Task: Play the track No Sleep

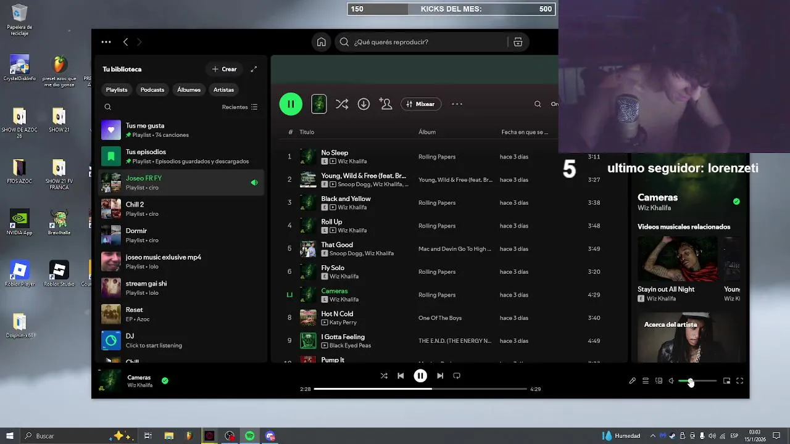Action: pos(335,152)
